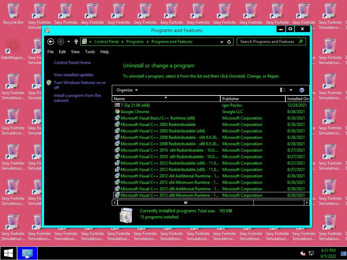Sort the list by Name column
The width and height of the screenshot is (347, 260).
click(x=166, y=99)
